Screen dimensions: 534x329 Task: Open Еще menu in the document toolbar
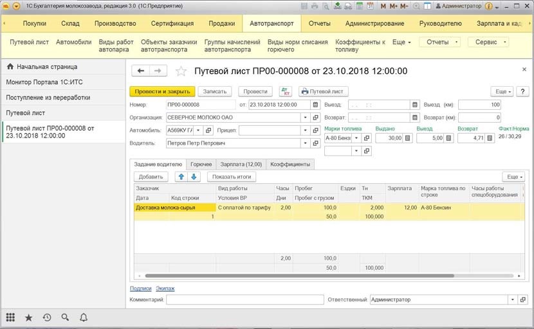point(502,91)
